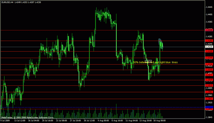Click the '16 Jul 04:00' time axis label
Screen dimensions: 214x123
coord(34,121)
